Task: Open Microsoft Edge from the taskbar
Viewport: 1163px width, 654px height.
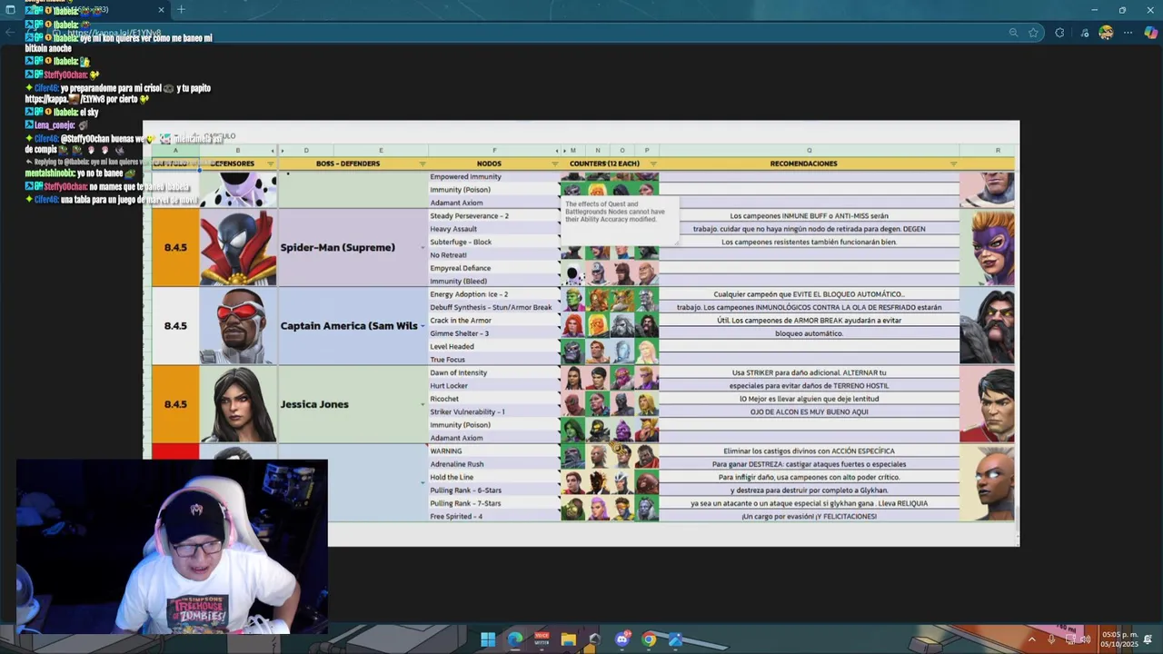Action: click(x=515, y=639)
